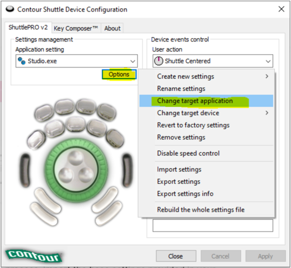
Task: Click the top-row second device button
Action: pyautogui.click(x=65, y=107)
